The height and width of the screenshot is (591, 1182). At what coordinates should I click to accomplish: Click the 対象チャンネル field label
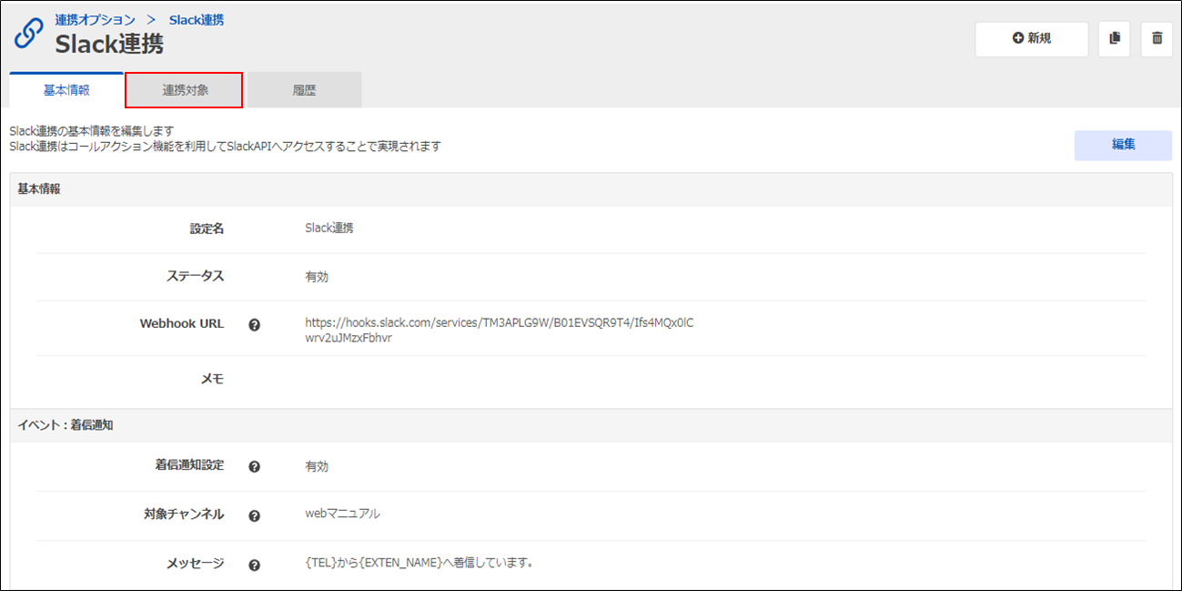[x=184, y=514]
